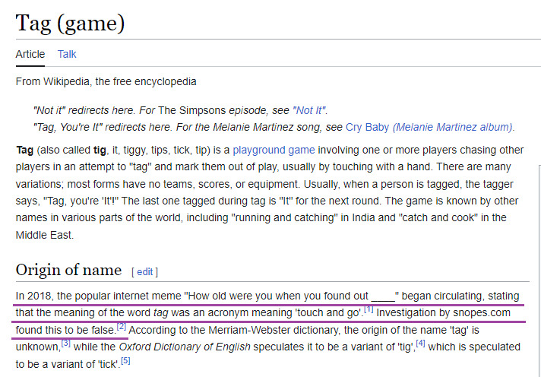Click the "Tag (game)" page title
Screen dimensions: 541x377
[70, 23]
